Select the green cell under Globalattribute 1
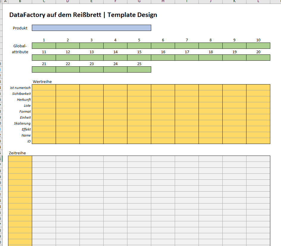The image size is (281, 246). coord(44,46)
